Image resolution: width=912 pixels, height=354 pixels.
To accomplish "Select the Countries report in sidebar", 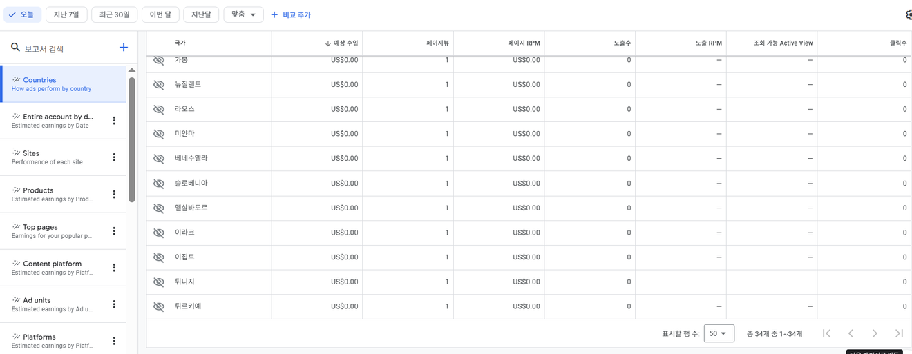I will coord(62,83).
